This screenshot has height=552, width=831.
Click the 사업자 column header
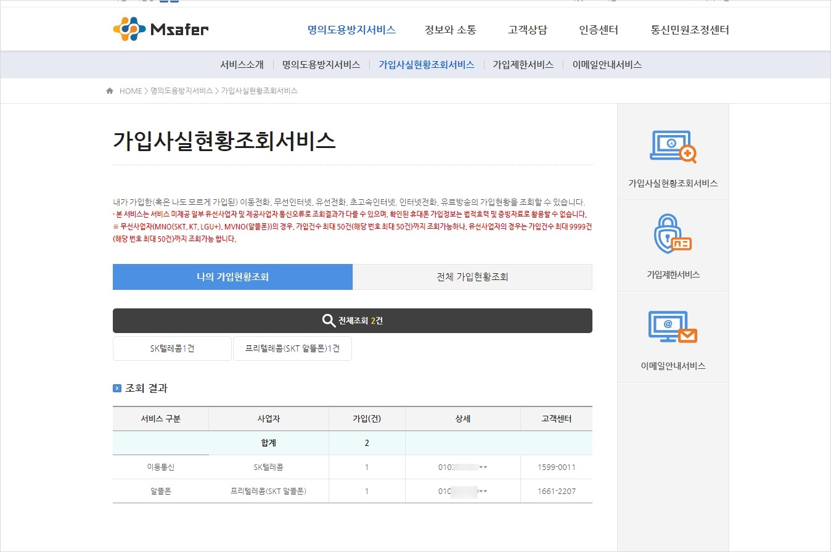(x=269, y=419)
